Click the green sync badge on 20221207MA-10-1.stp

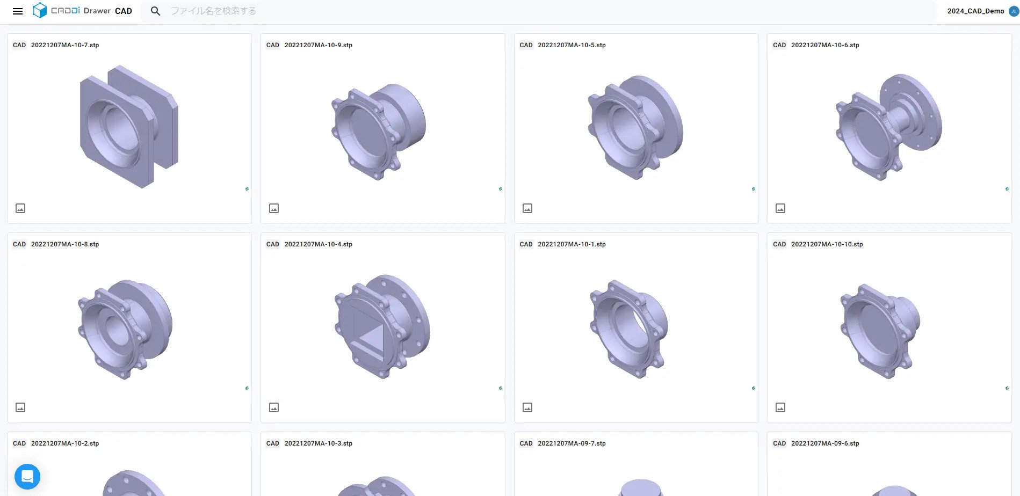(x=754, y=388)
